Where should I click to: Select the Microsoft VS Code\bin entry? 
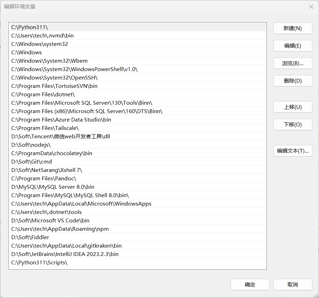click(137, 220)
